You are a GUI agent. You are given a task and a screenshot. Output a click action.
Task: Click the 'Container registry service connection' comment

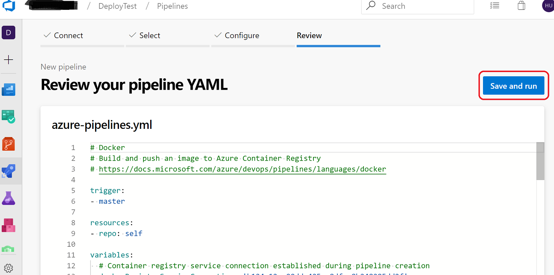pyautogui.click(x=264, y=265)
